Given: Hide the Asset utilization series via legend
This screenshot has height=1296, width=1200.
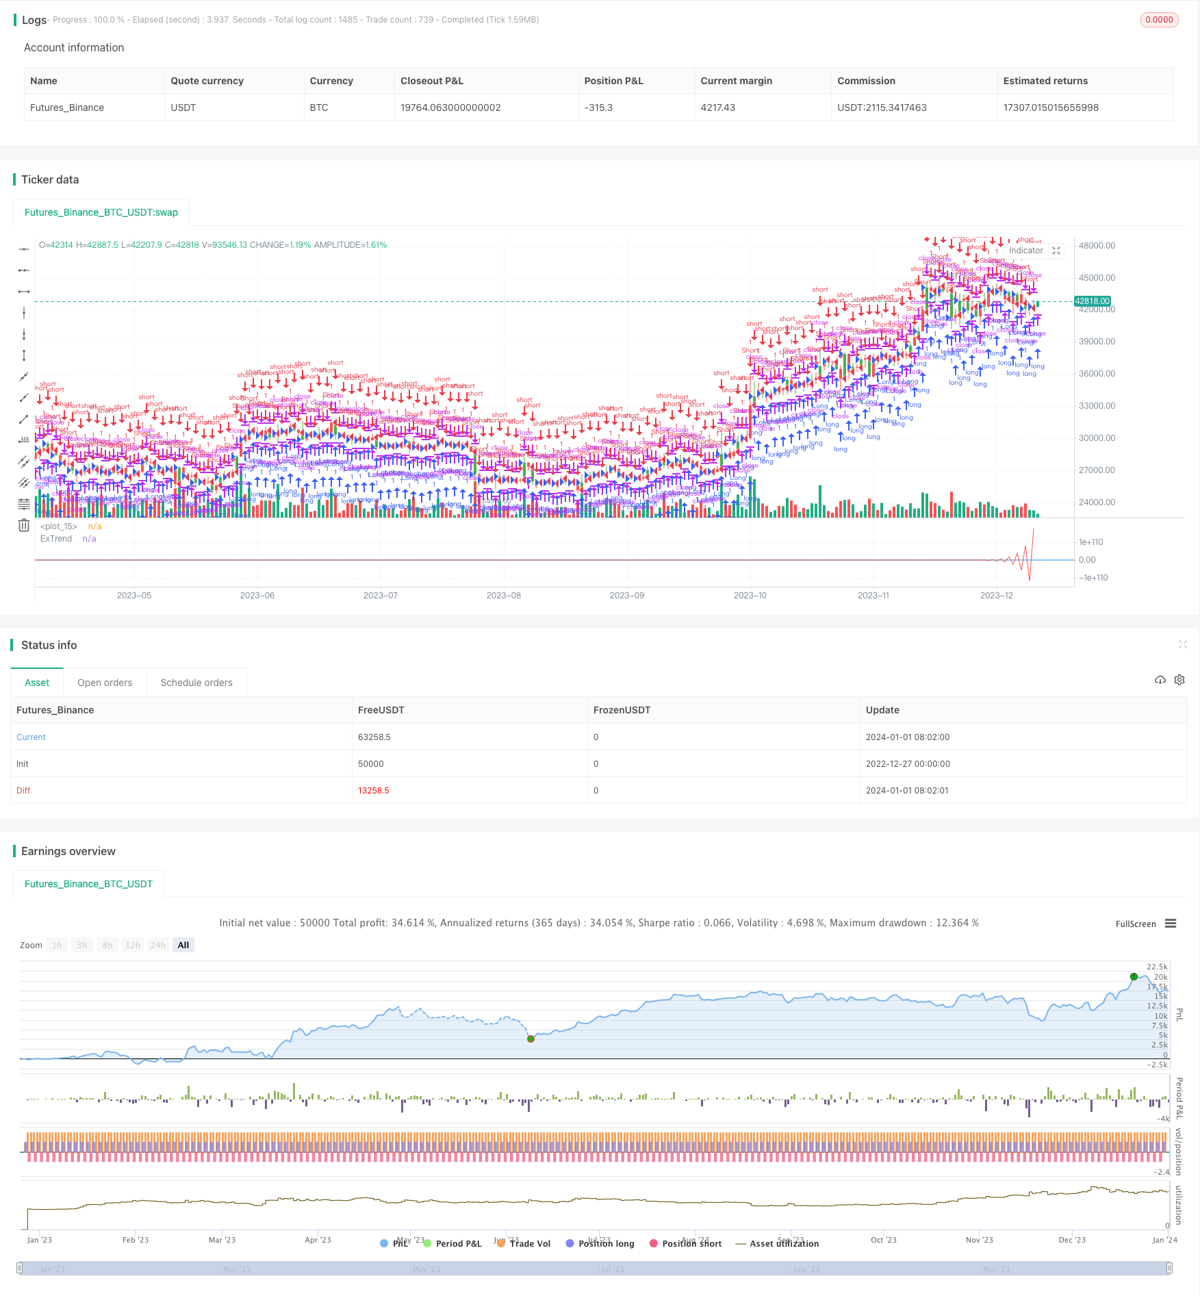Looking at the screenshot, I should pos(777,1243).
